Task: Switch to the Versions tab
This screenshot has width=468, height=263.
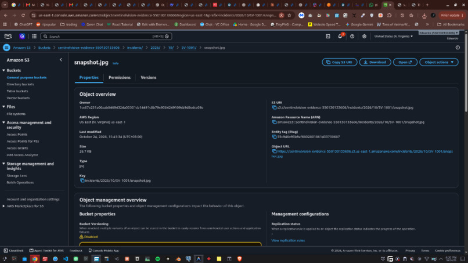Action: (x=148, y=77)
